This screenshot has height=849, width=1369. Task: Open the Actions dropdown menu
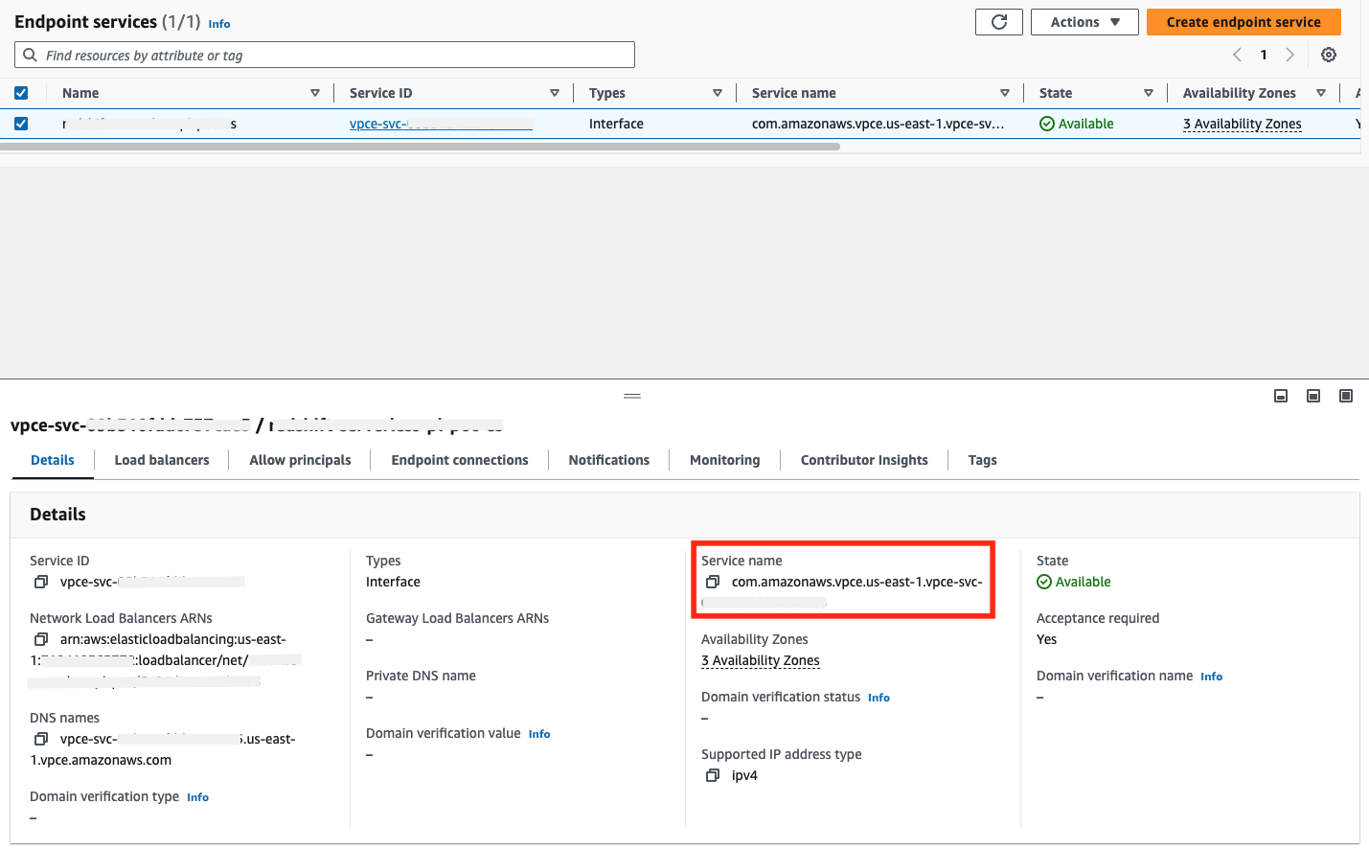point(1084,21)
